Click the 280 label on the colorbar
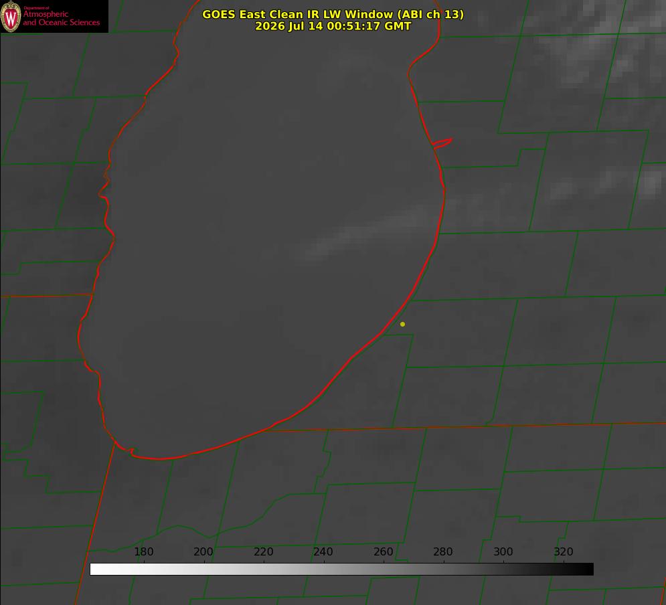This screenshot has height=605, width=666. [x=443, y=551]
